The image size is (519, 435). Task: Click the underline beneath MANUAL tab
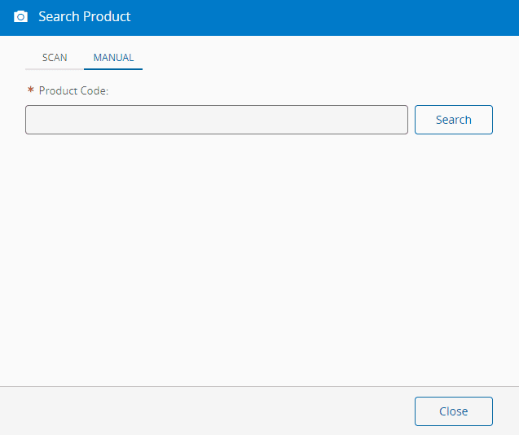click(113, 69)
